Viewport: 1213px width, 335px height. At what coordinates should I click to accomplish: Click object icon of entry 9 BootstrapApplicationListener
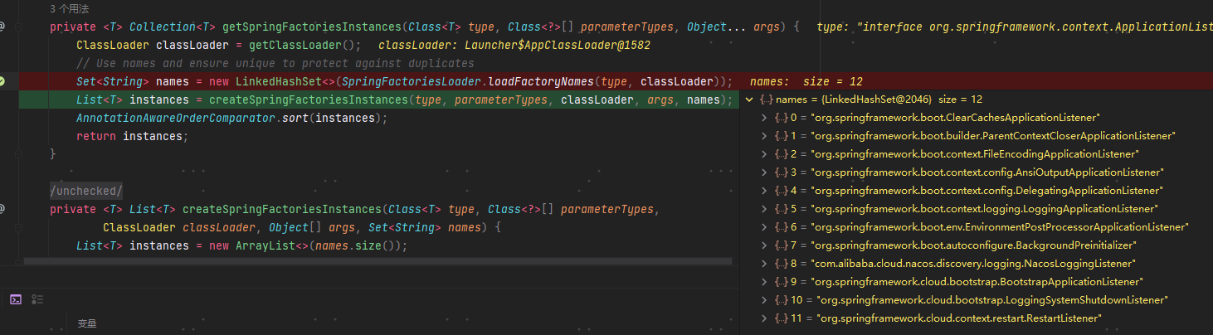point(781,282)
